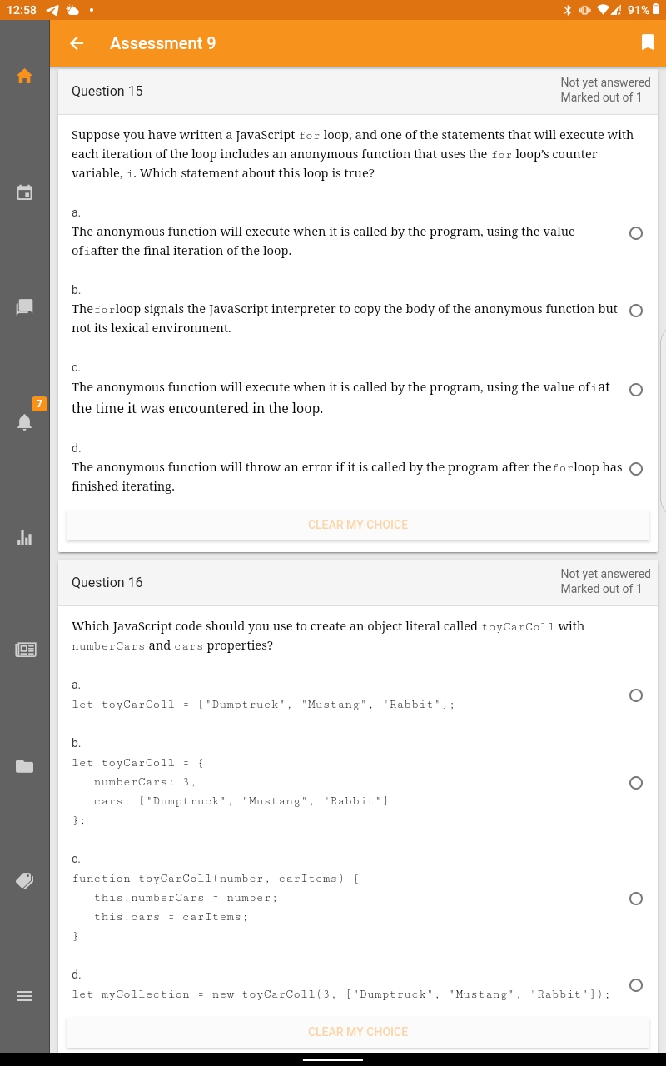
Task: Select answer b for Question 16
Action: tap(636, 783)
